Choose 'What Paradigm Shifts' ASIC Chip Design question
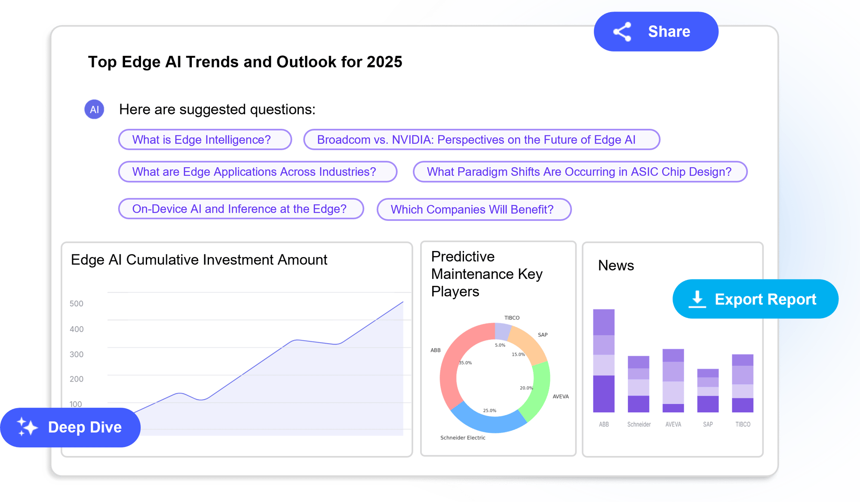The image size is (860, 502). [580, 172]
